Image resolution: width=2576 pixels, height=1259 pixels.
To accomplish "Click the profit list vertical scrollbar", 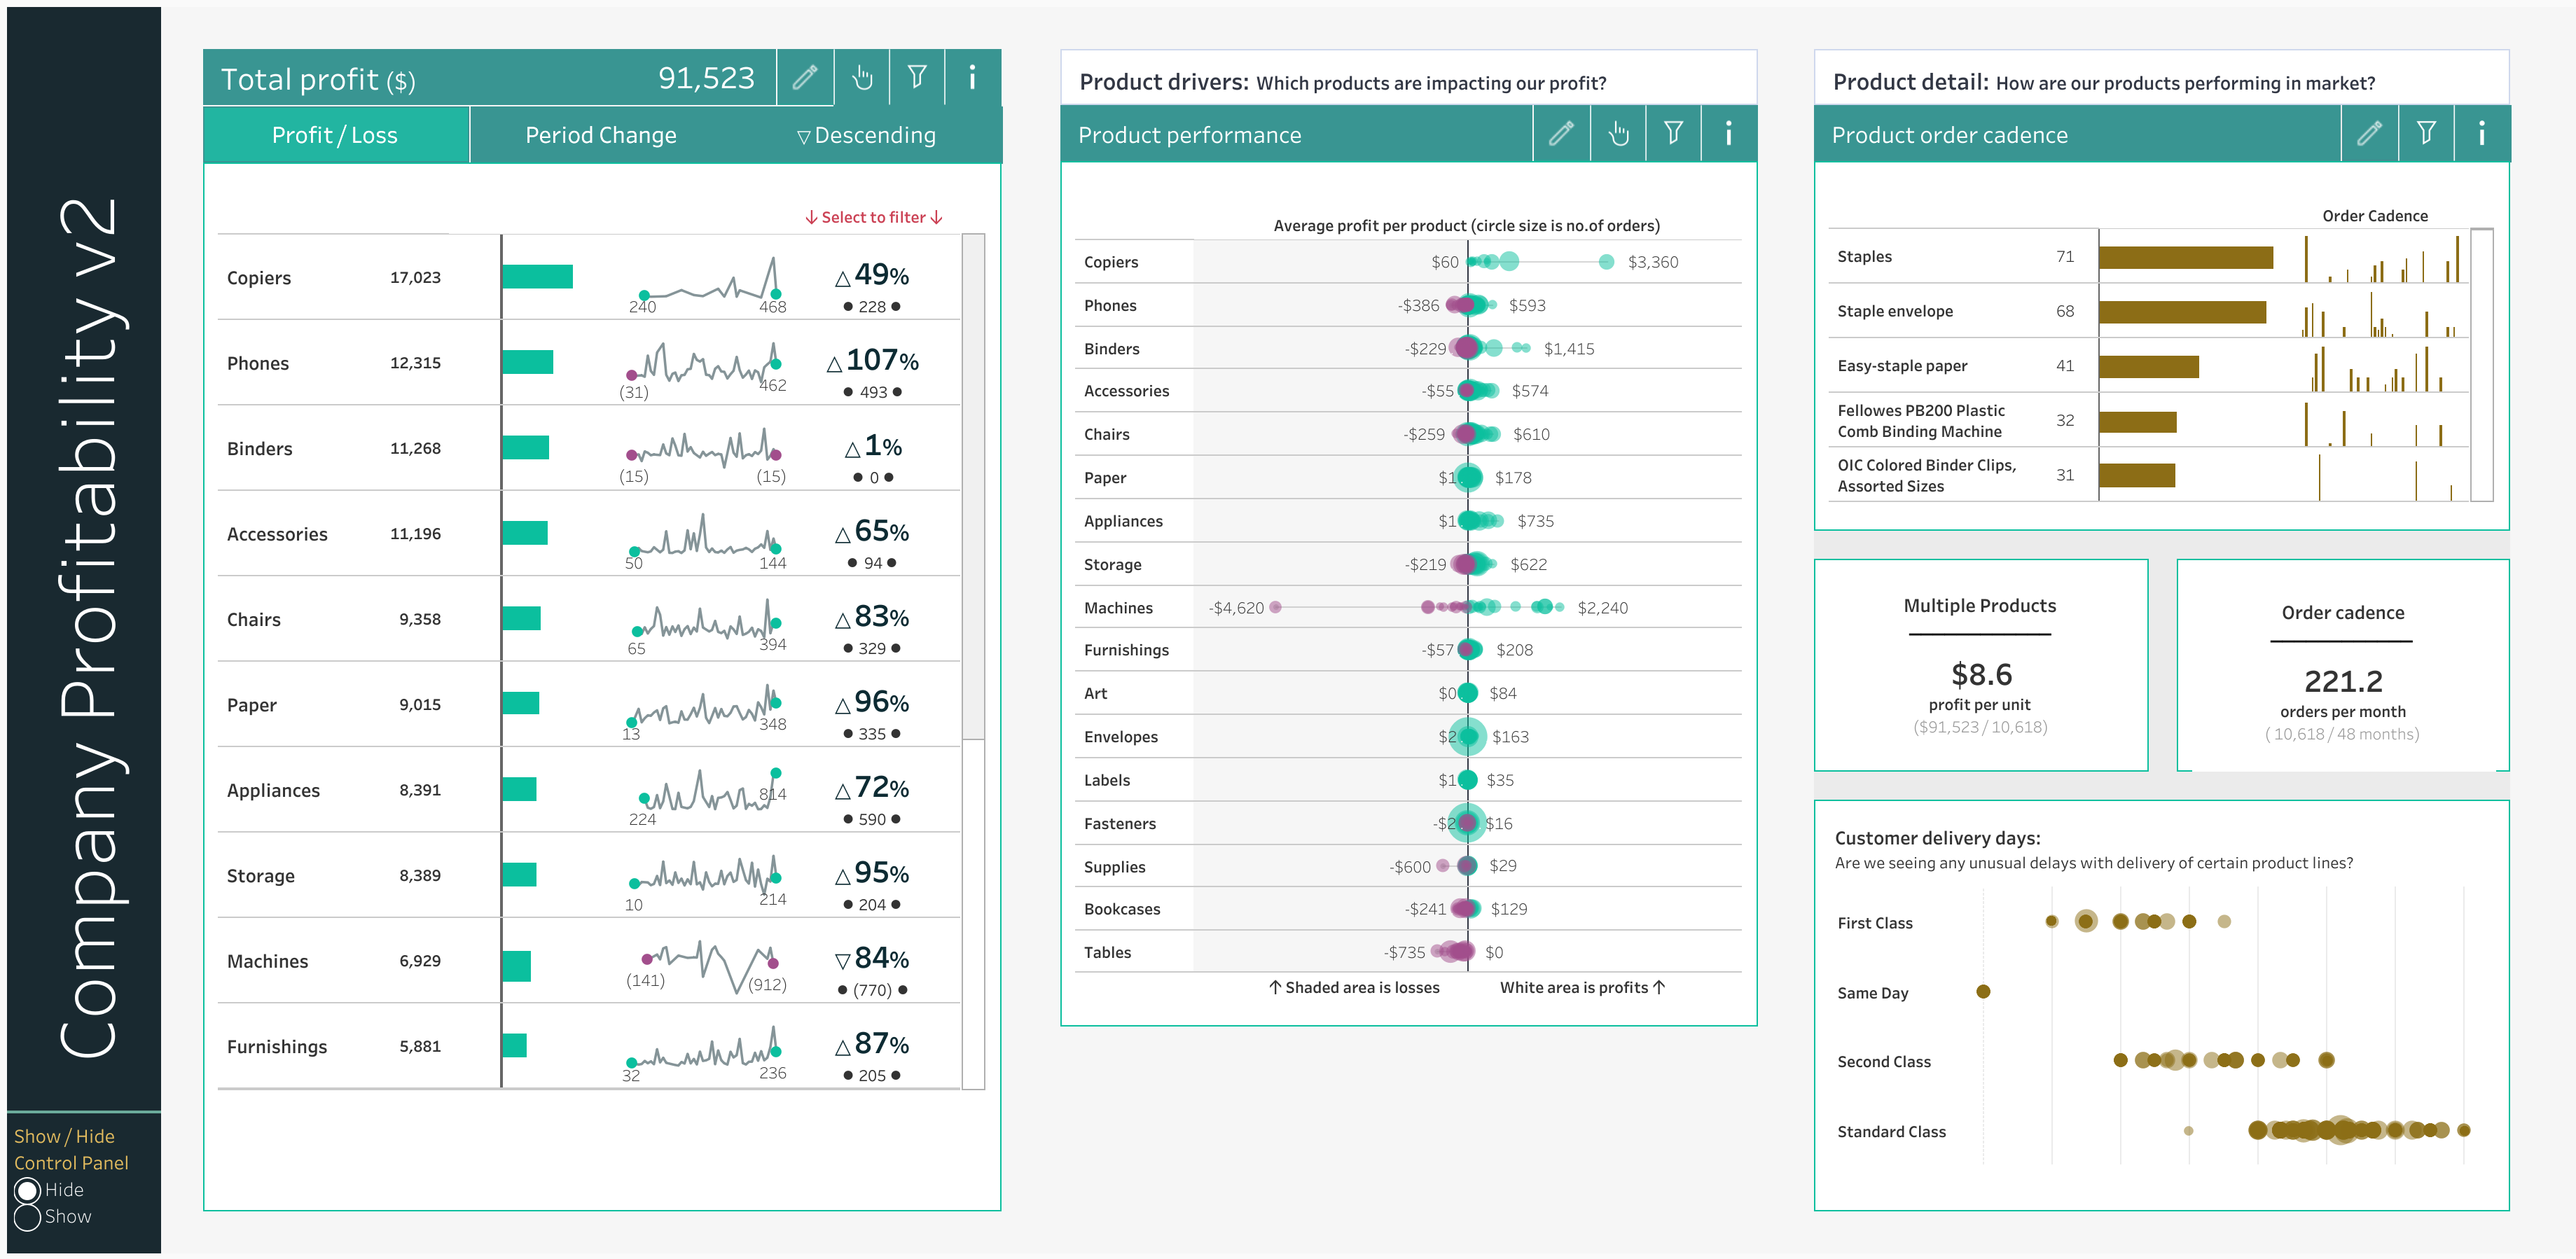I will pos(973,487).
